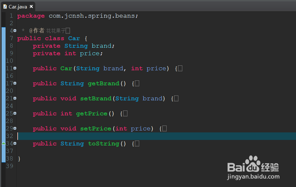The height and width of the screenshot is (187, 296).
Task: Close the Car.java editor tab
Action: 31,7
